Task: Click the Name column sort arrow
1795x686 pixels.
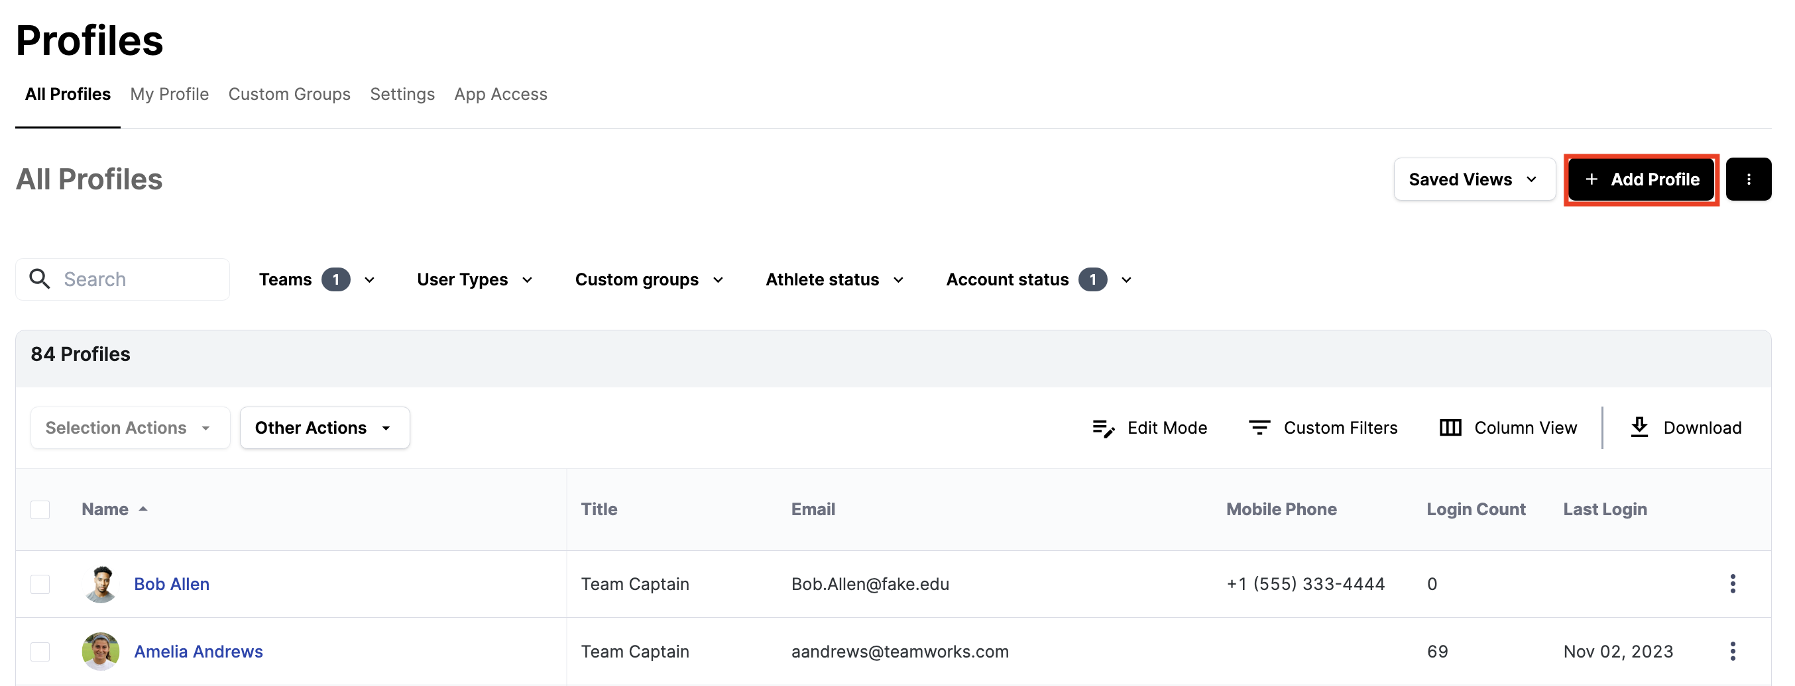Action: pos(143,509)
